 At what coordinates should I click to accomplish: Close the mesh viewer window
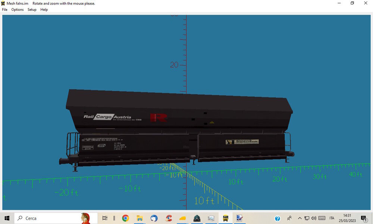pos(366,3)
